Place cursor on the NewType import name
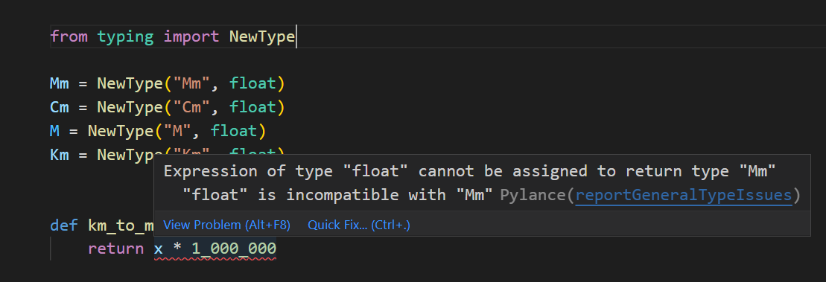 click(262, 36)
